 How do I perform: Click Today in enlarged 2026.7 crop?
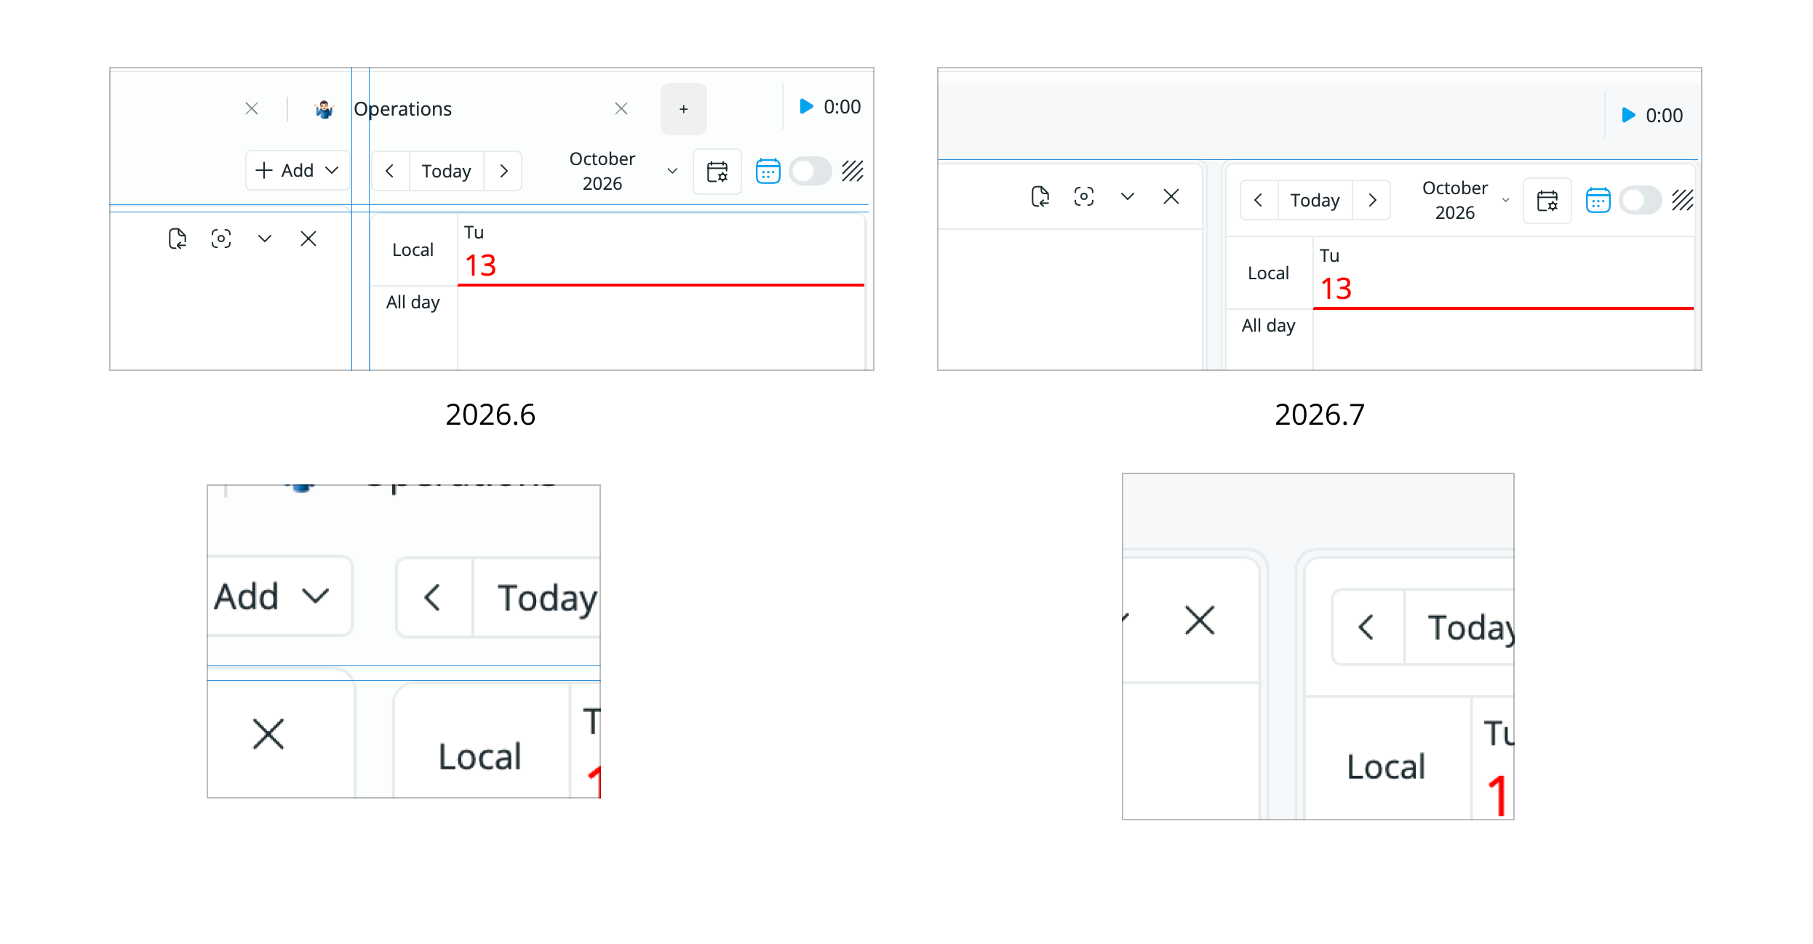click(1470, 627)
